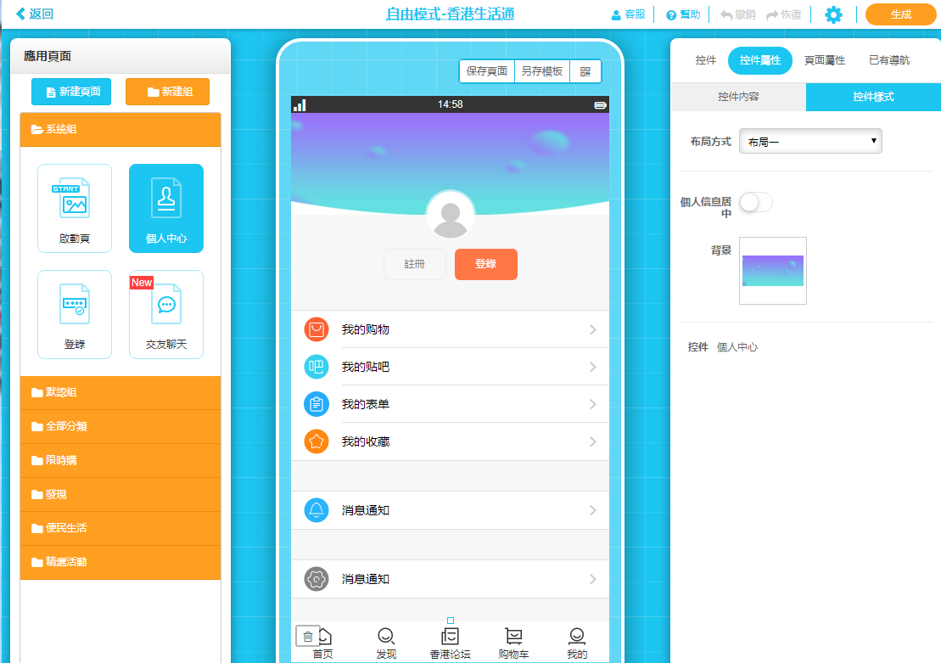
Task: Expand the 發現 group
Action: (120, 494)
